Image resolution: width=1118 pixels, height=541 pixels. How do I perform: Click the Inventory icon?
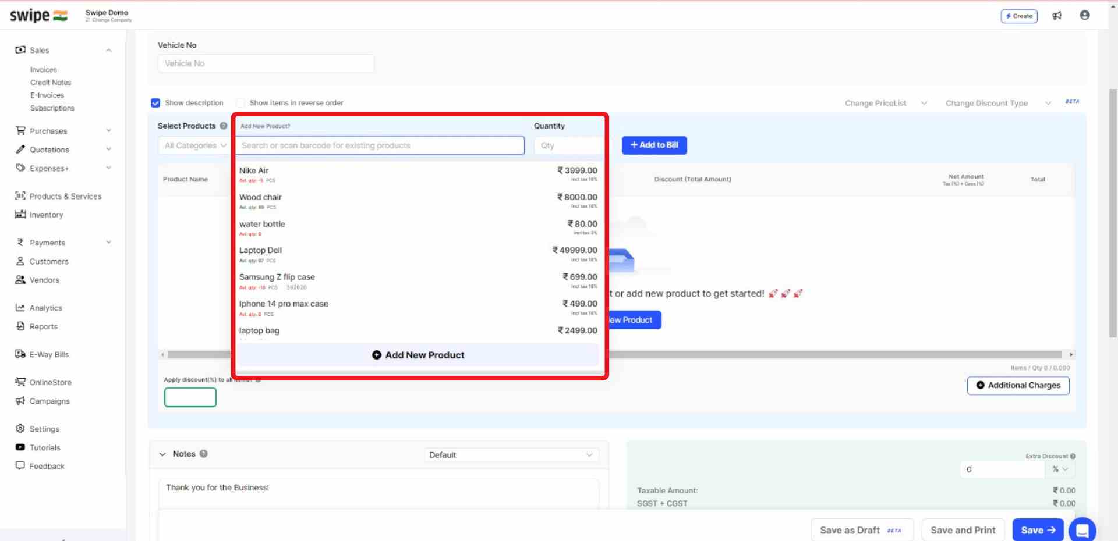click(x=20, y=215)
